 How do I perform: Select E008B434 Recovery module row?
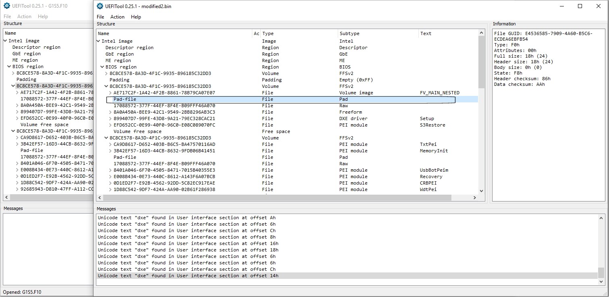(287, 177)
